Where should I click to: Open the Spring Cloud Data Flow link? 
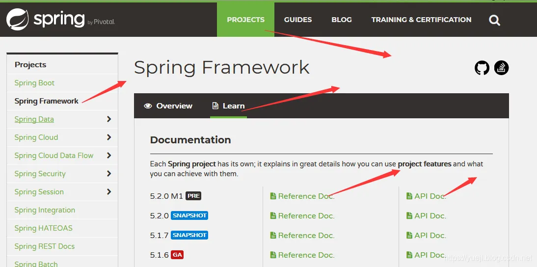click(x=54, y=156)
